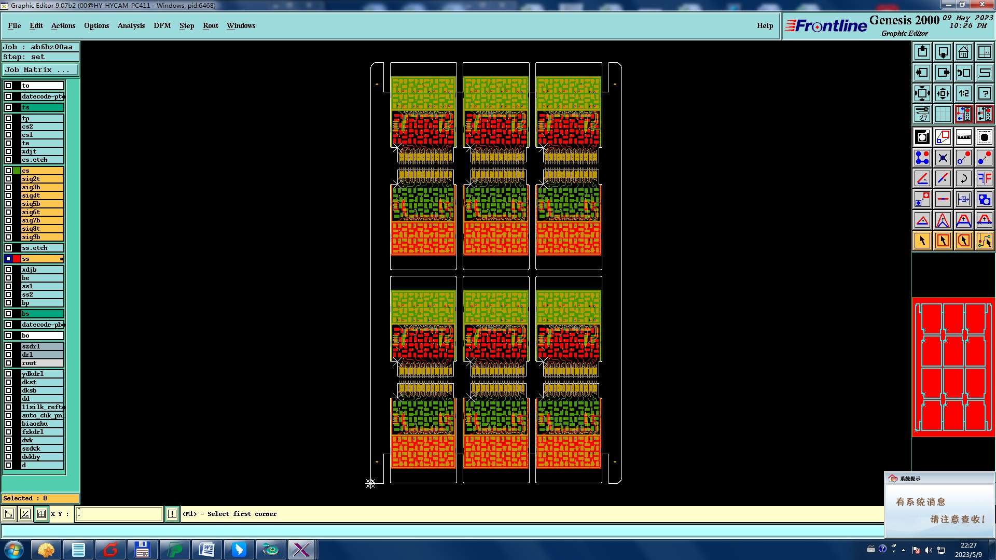Screen dimensions: 996x560
Task: Click the Job Matrix button
Action: 40,69
